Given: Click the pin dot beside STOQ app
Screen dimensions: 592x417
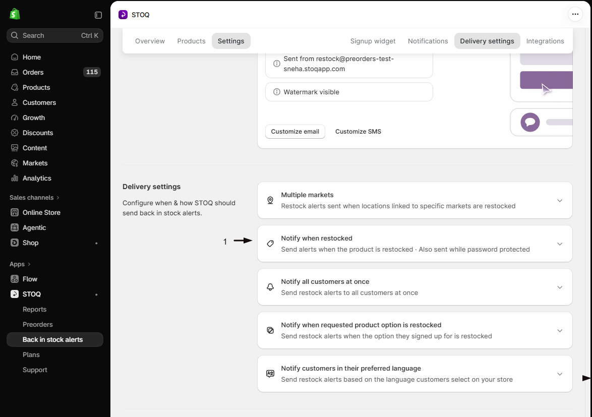Looking at the screenshot, I should click(96, 294).
